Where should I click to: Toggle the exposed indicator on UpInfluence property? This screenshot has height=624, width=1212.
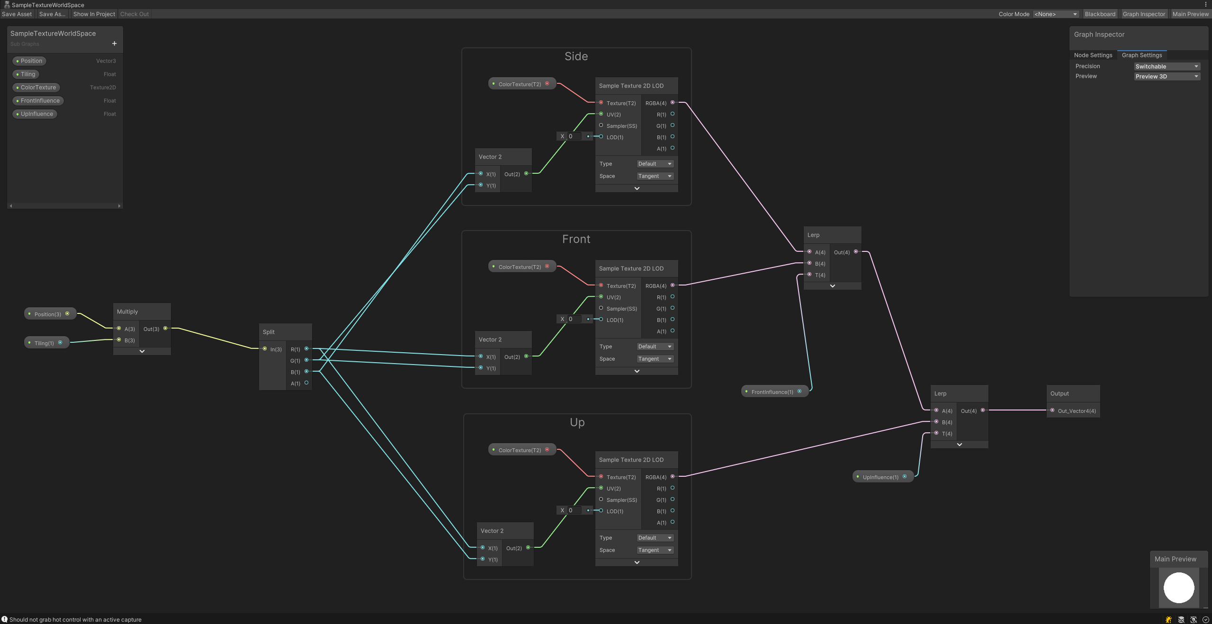(x=17, y=114)
